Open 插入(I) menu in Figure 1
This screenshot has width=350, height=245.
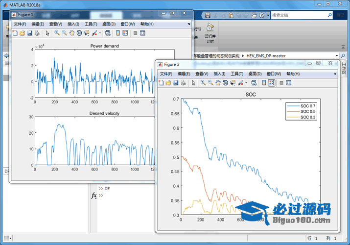(73, 24)
